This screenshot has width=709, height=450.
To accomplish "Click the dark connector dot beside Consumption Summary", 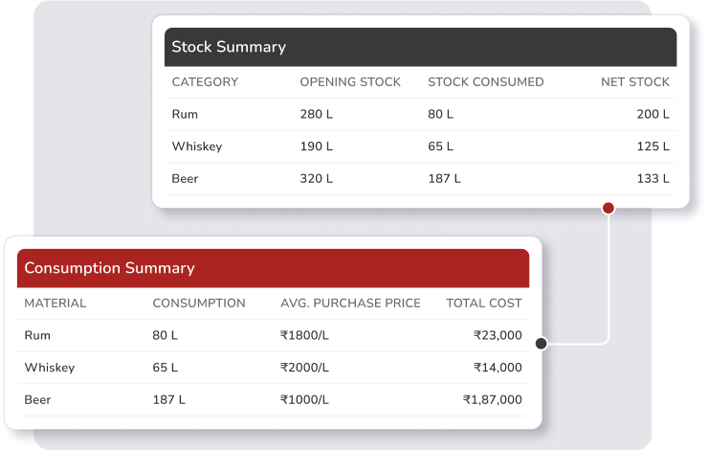I will tap(542, 343).
